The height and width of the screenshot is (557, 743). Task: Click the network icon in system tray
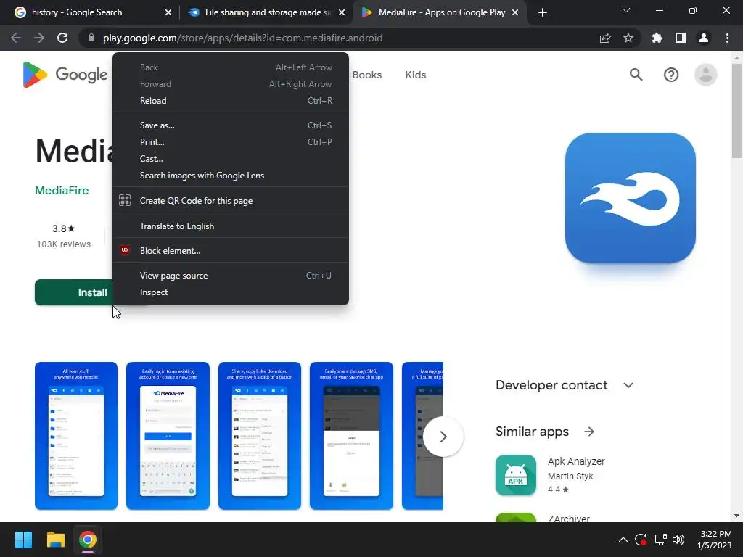click(660, 540)
